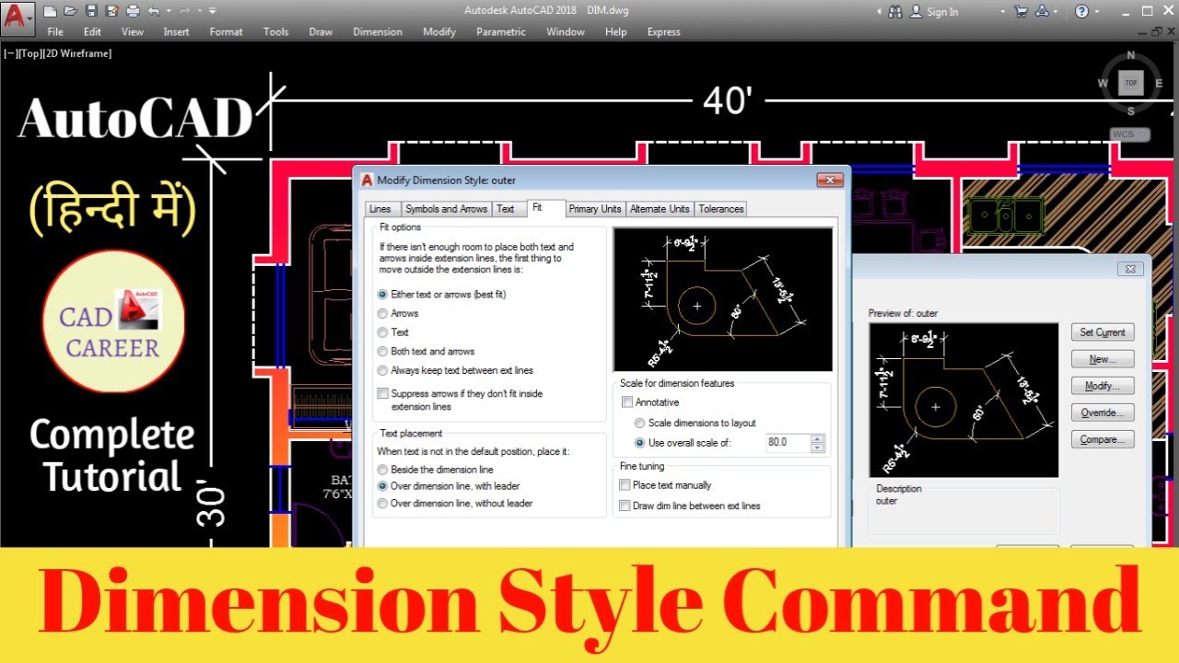Select Scale dimensions to layout

point(640,424)
